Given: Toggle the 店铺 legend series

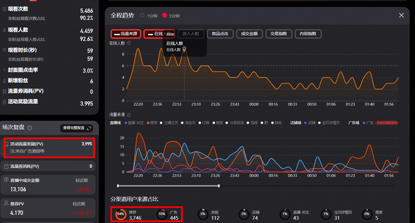Looking at the screenshot, I should tap(310, 123).
